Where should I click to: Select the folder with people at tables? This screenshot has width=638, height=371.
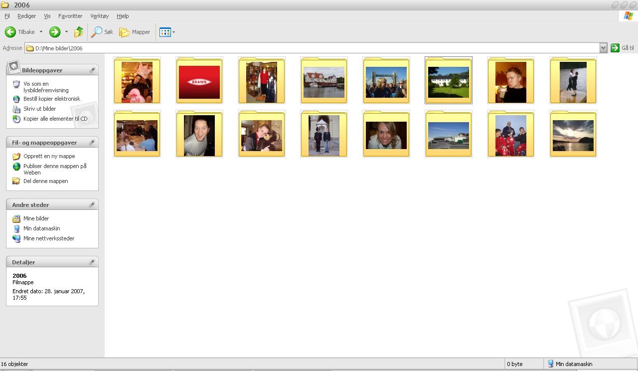(x=137, y=134)
